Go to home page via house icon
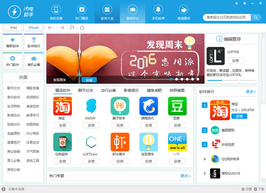Screen dimensions: 266x193 (82, 28)
